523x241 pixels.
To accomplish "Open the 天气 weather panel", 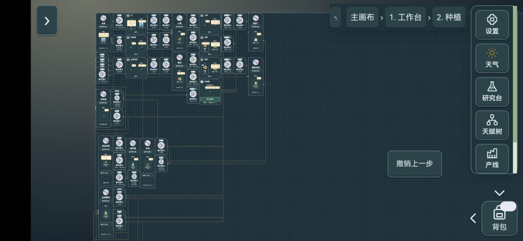I will coord(492,59).
